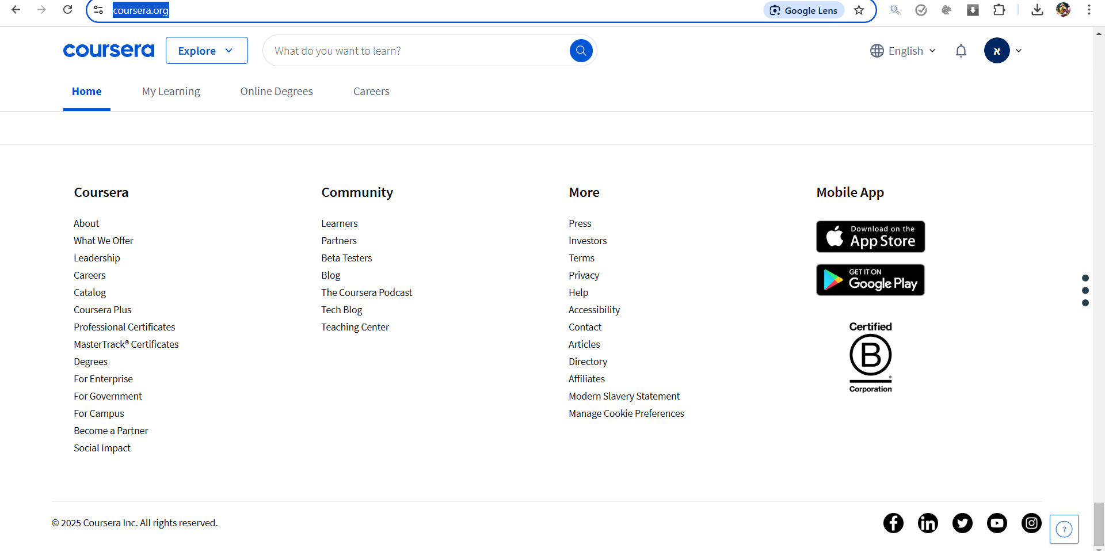Screen dimensions: 1105x551
Task: Open the Press link
Action: [x=580, y=223]
